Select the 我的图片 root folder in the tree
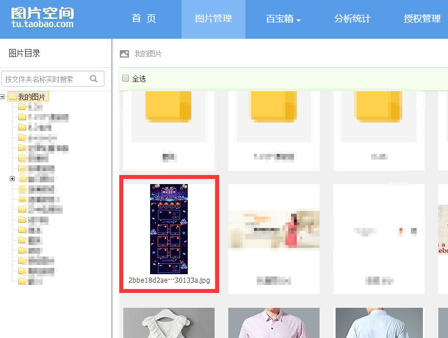The width and height of the screenshot is (448, 338). point(29,97)
